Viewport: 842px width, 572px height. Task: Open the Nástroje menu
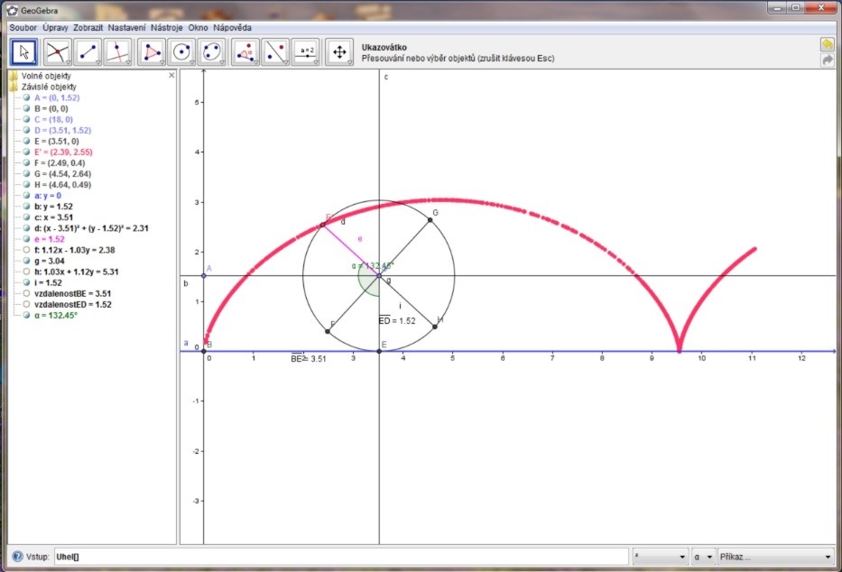[166, 28]
